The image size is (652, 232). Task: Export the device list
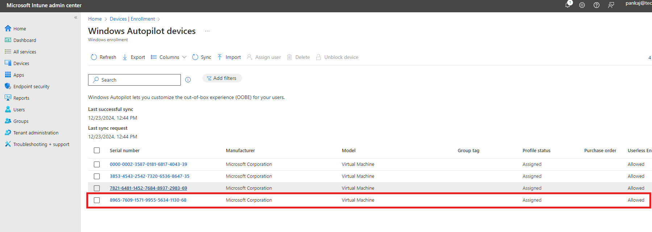point(134,57)
